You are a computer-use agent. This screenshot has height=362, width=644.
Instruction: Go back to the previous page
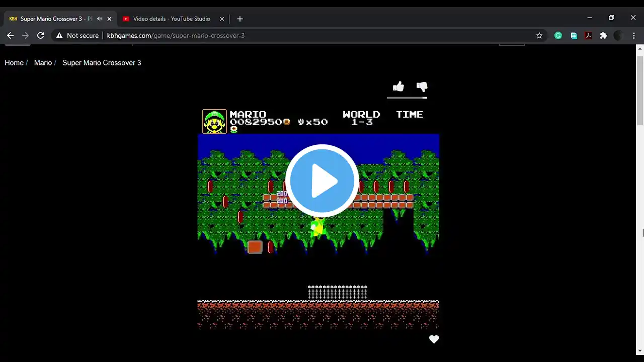pos(10,36)
